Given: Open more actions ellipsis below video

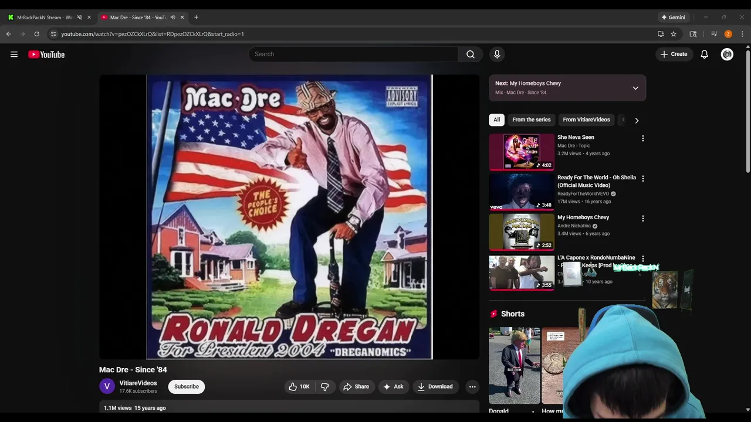Looking at the screenshot, I should point(472,387).
